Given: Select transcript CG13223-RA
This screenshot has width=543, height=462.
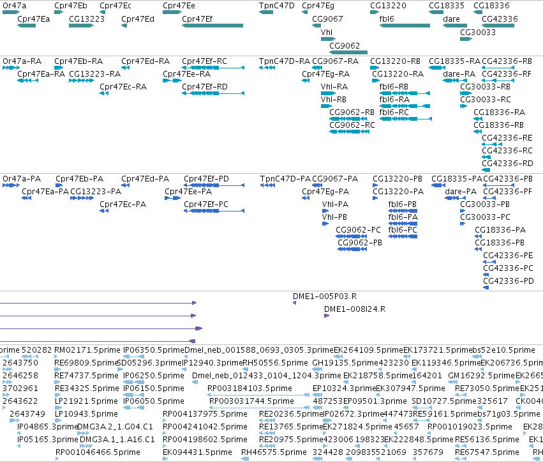Looking at the screenshot, I should coord(82,81).
